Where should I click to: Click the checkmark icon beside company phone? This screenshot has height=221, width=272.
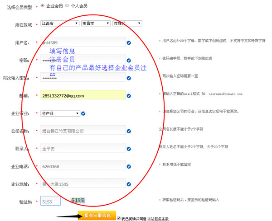click(129, 166)
